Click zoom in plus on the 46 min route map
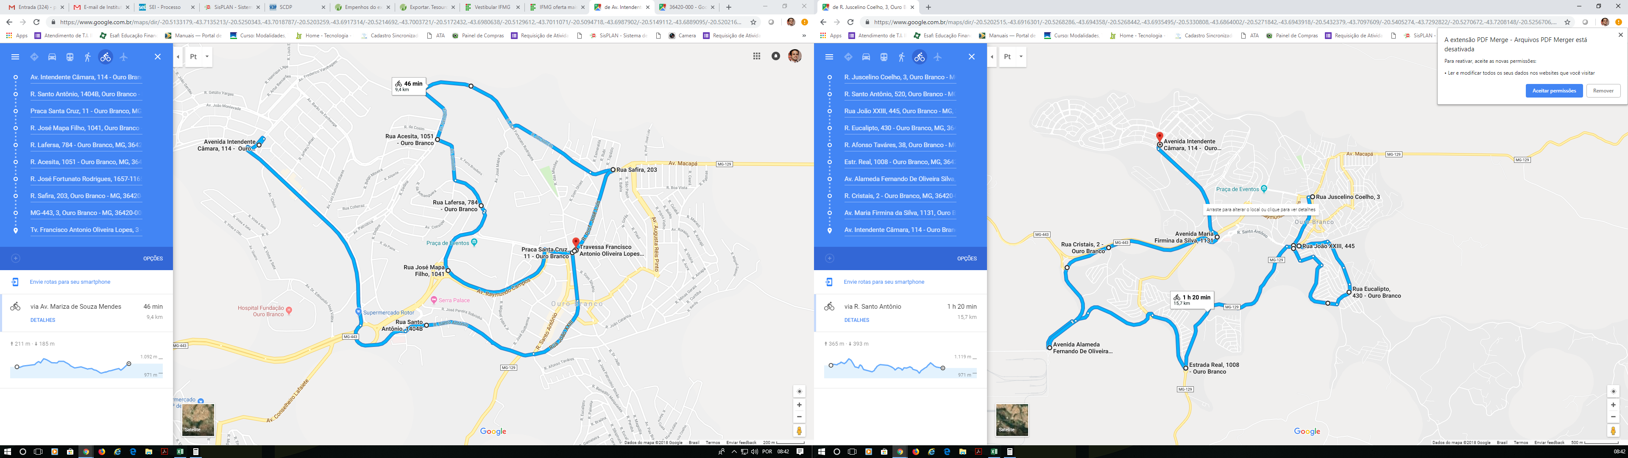The width and height of the screenshot is (1628, 458). pos(799,405)
